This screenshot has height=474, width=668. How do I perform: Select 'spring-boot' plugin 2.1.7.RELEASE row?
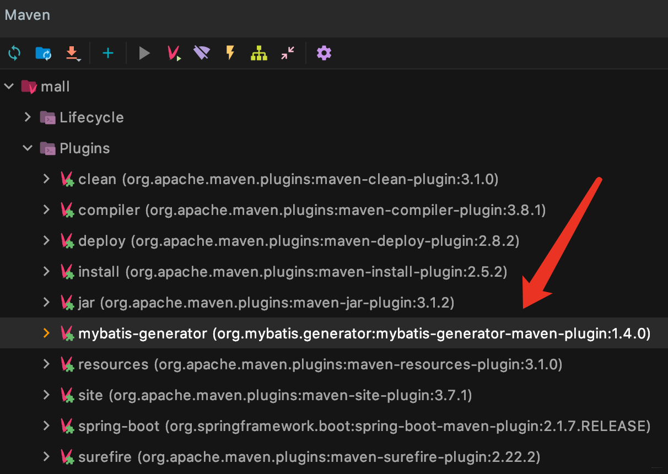coord(334,426)
